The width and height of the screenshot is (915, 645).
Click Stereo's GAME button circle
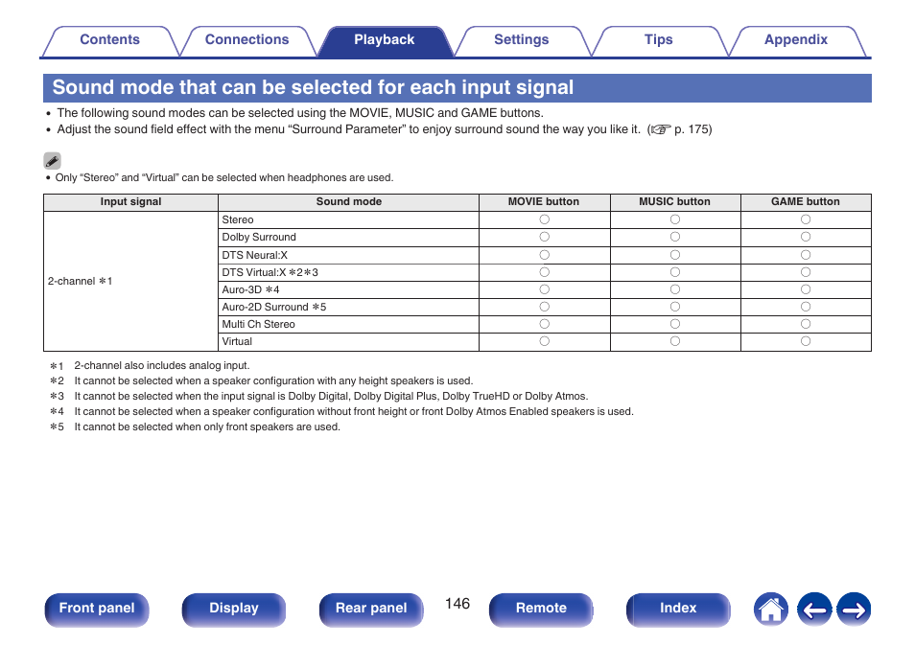click(806, 219)
